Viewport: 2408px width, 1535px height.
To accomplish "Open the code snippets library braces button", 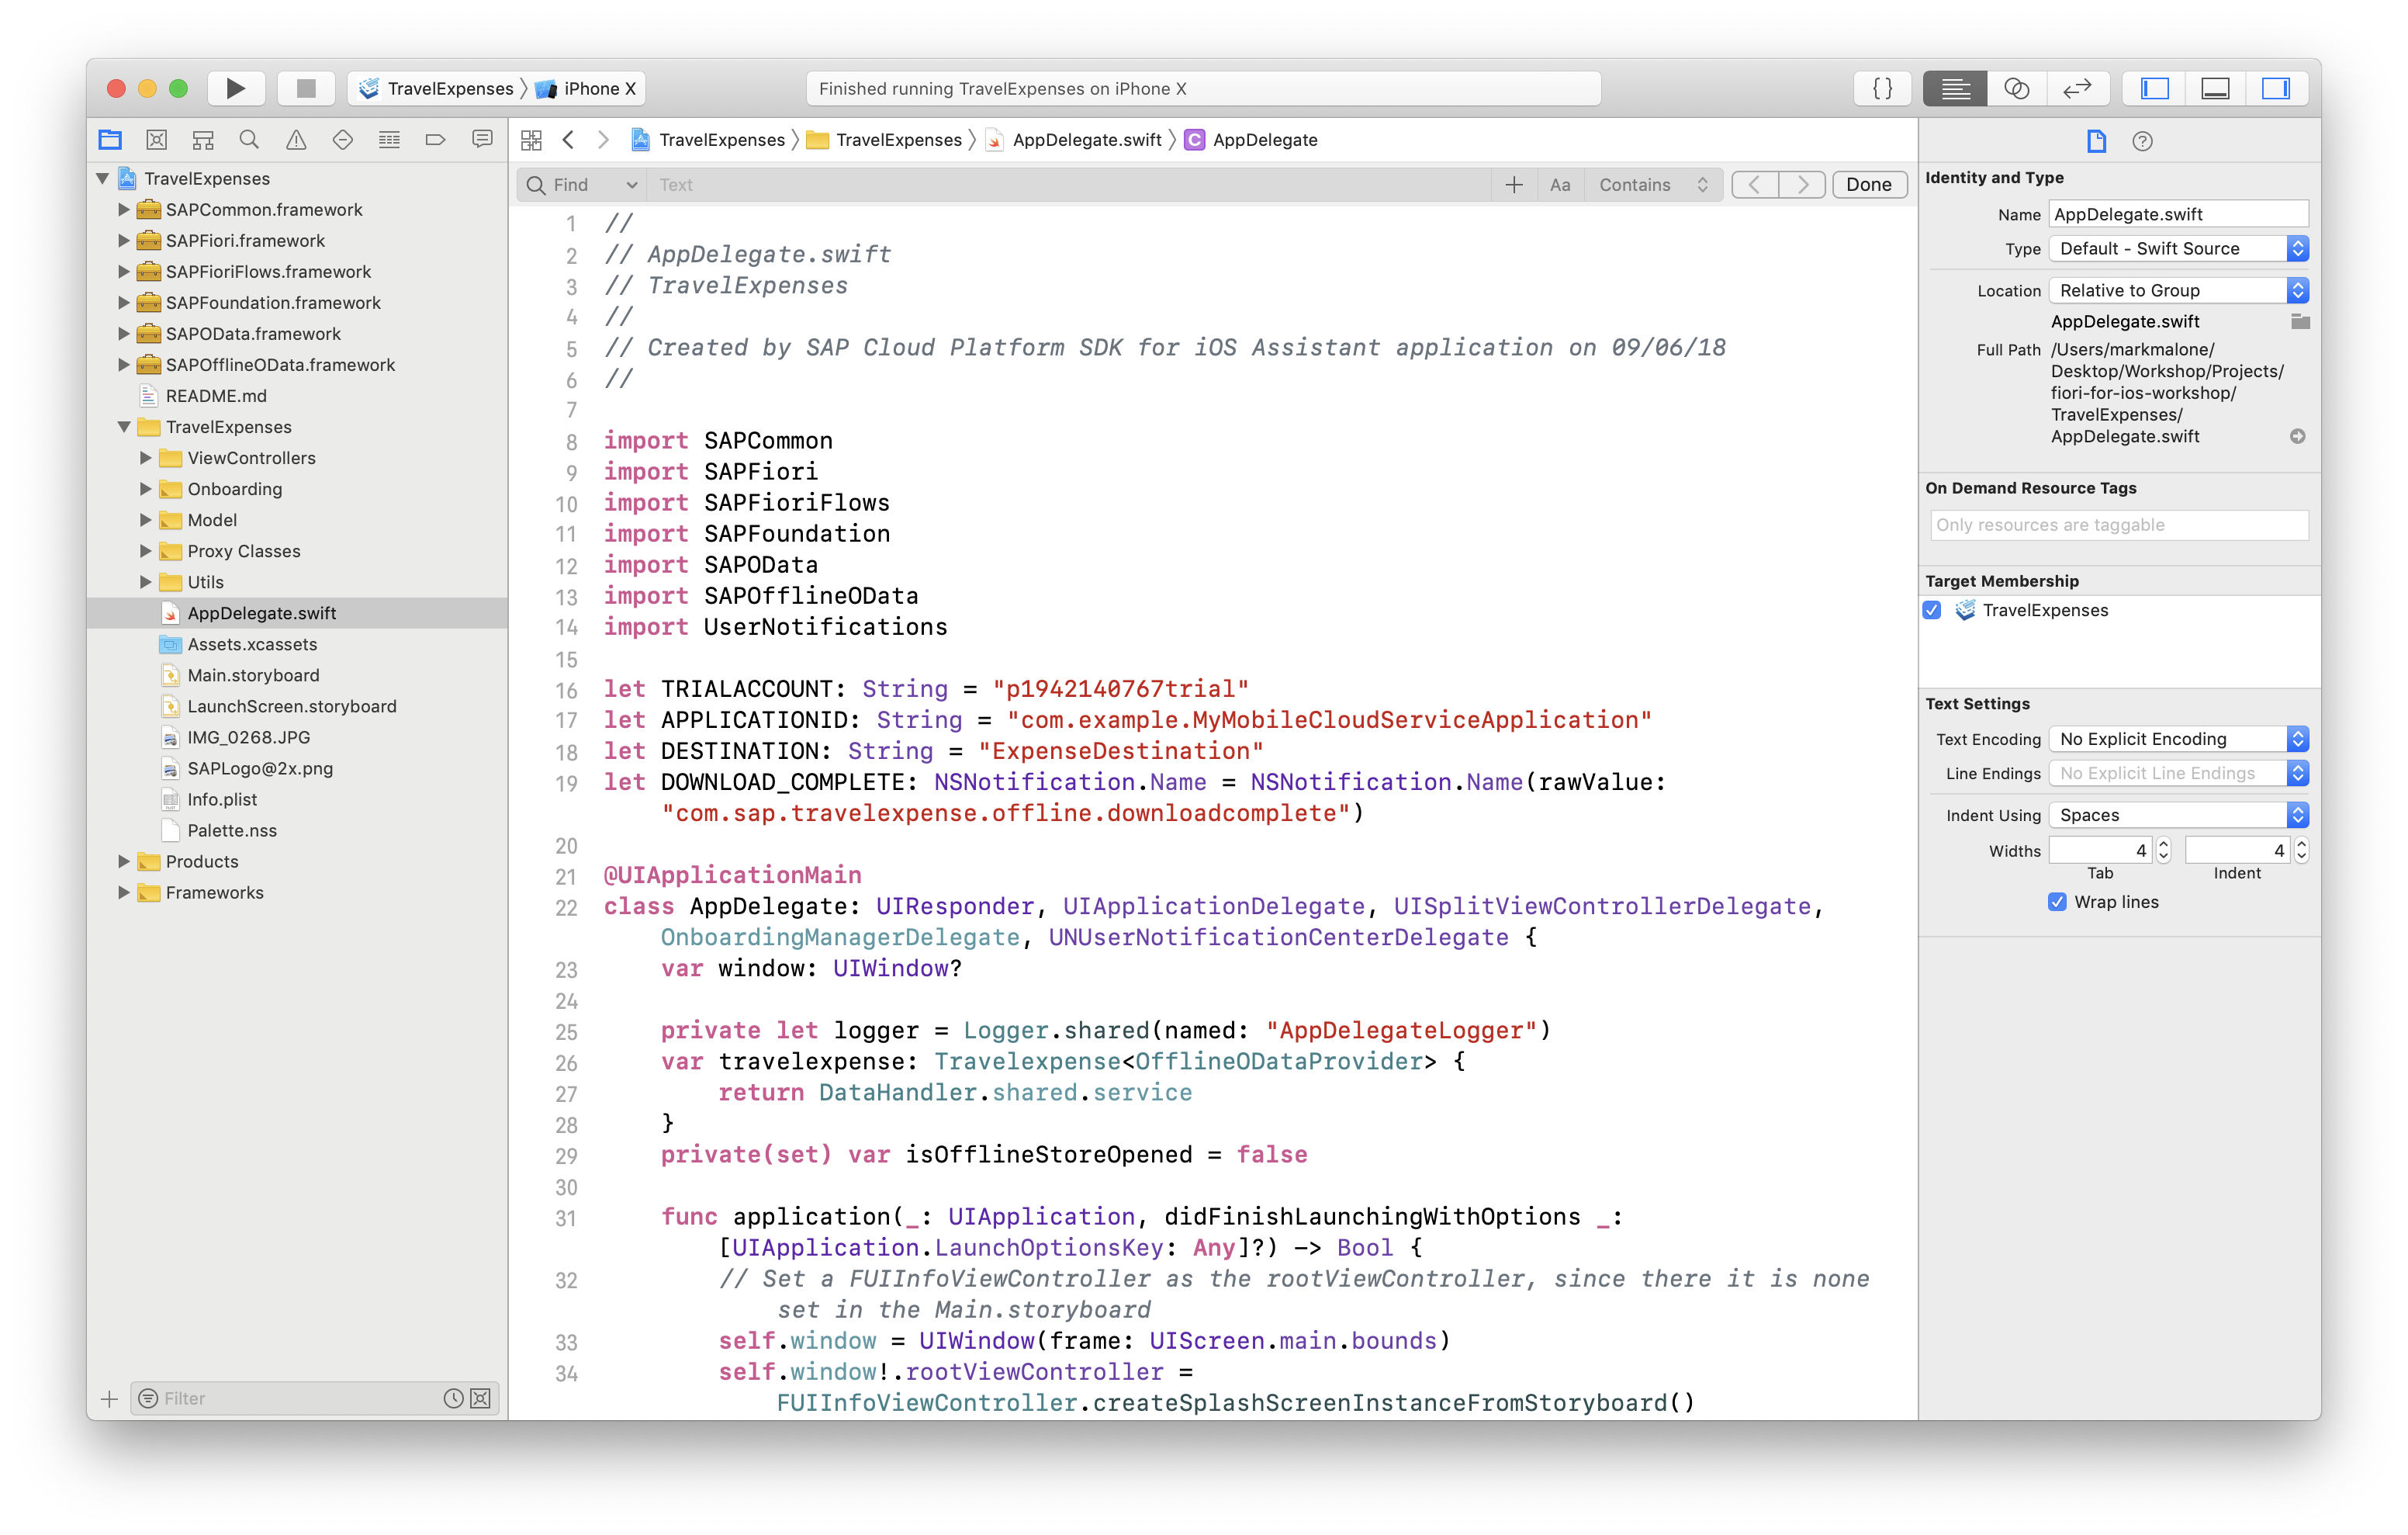I will coord(1882,88).
